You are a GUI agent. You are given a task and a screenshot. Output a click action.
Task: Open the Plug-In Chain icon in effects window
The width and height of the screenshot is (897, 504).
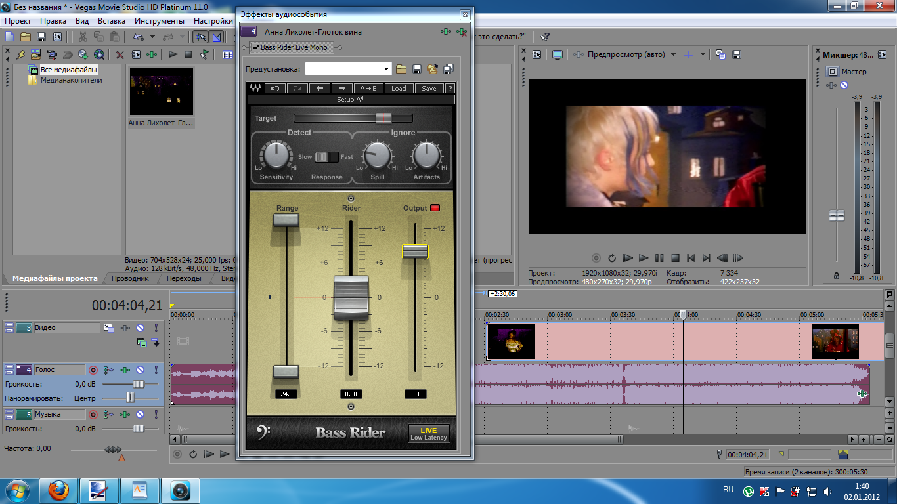[x=446, y=31]
